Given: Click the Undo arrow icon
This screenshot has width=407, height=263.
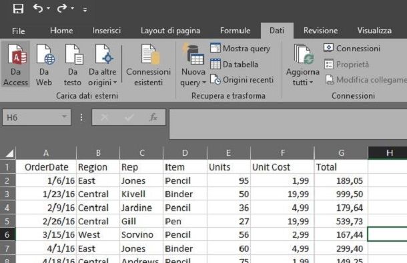Looking at the screenshot, I should pos(38,9).
